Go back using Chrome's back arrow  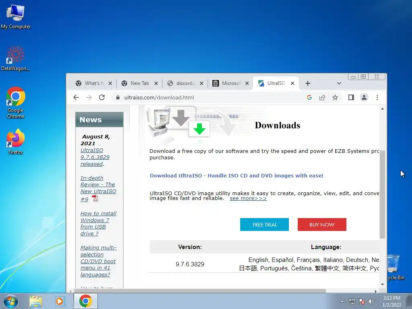pos(76,97)
